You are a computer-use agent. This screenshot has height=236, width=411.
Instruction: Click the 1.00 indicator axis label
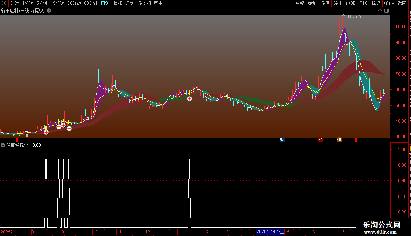pos(402,149)
